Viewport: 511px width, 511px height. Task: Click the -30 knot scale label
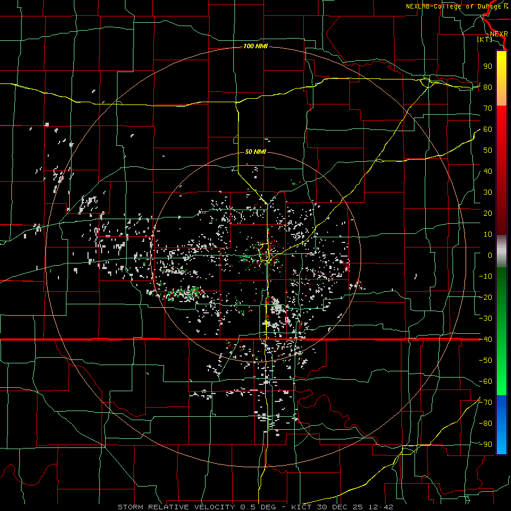pos(485,319)
